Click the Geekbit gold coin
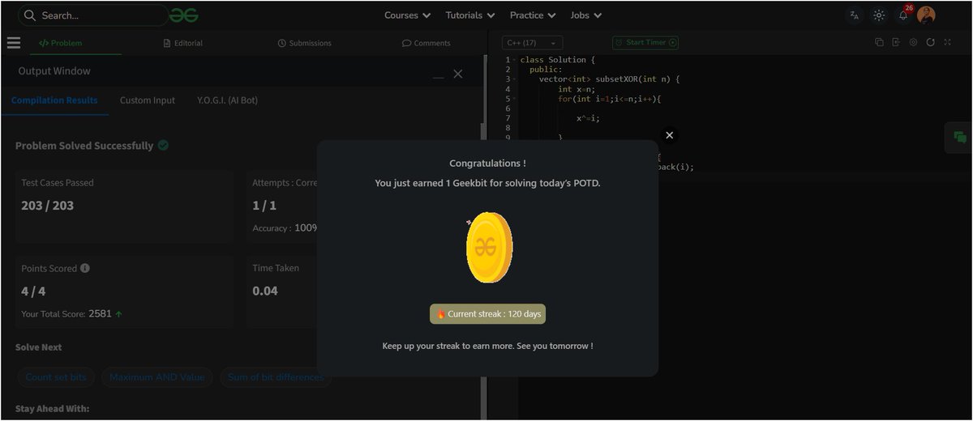The height and width of the screenshot is (421, 973). [x=487, y=247]
